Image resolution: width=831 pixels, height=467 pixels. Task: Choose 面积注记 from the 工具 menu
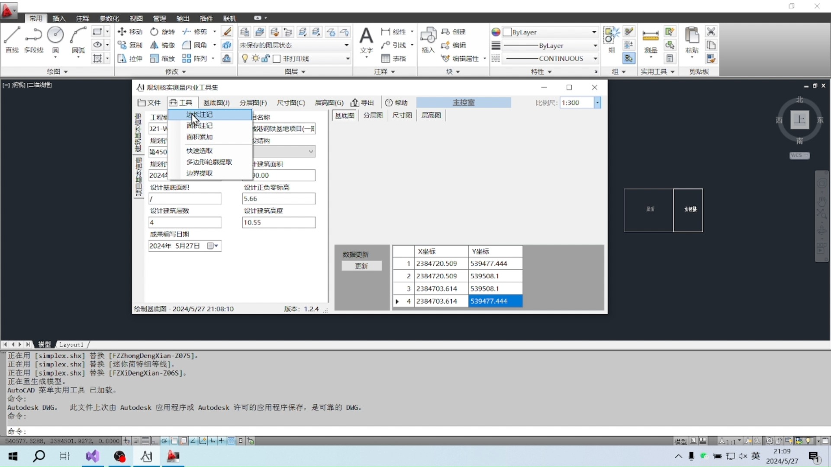(x=200, y=125)
